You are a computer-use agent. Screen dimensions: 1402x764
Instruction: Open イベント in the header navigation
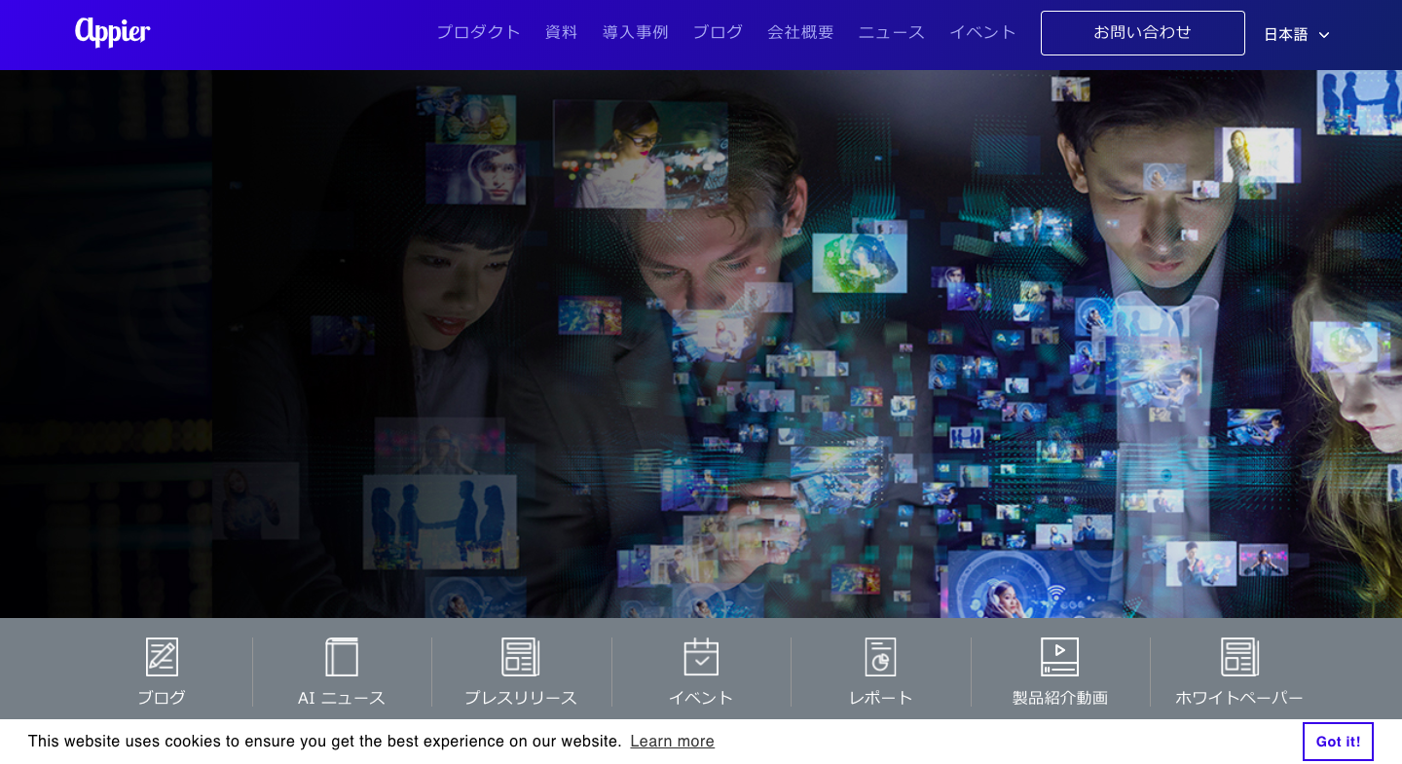(x=982, y=32)
